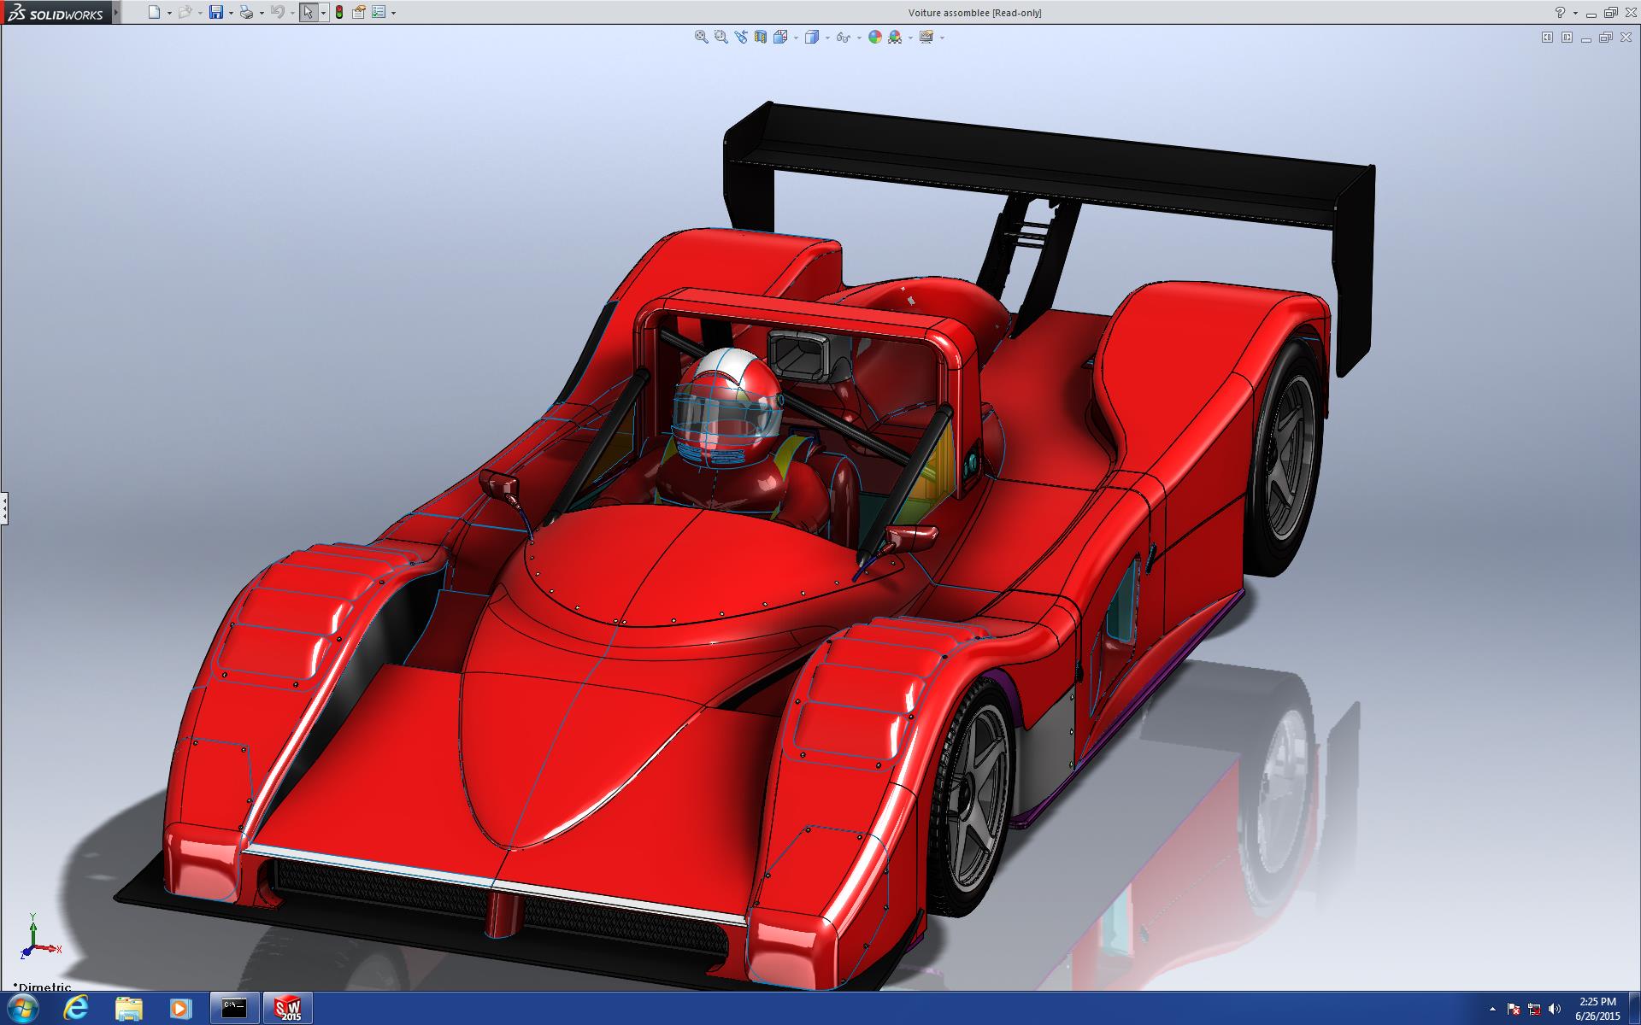Viewport: 1641px width, 1025px height.
Task: Expand the Display Style dropdown arrow
Action: click(827, 38)
